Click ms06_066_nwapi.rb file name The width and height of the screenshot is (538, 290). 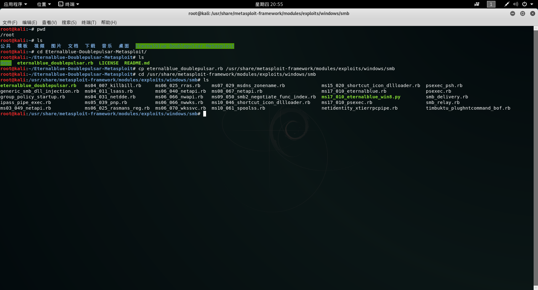click(179, 97)
